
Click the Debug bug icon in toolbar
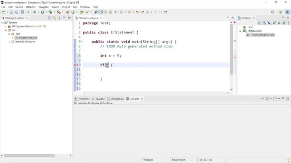tap(35, 12)
